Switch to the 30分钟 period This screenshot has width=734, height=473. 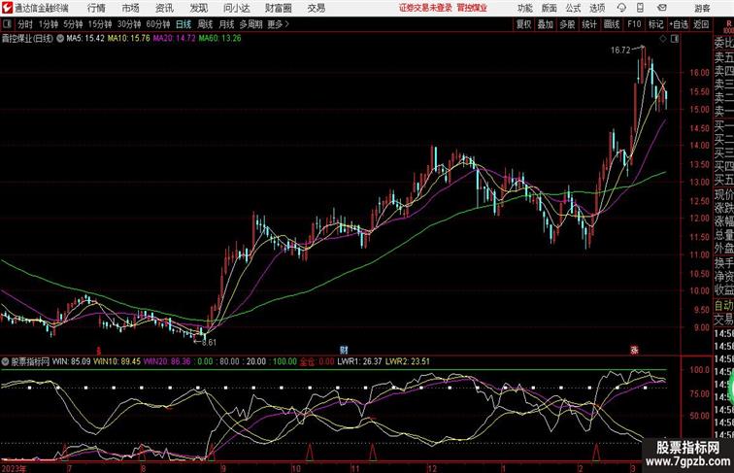(x=129, y=24)
